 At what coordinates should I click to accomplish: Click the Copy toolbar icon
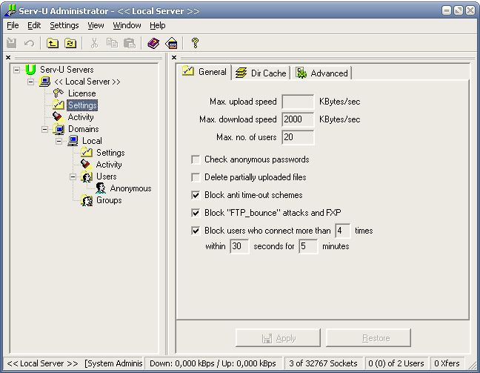click(x=112, y=43)
